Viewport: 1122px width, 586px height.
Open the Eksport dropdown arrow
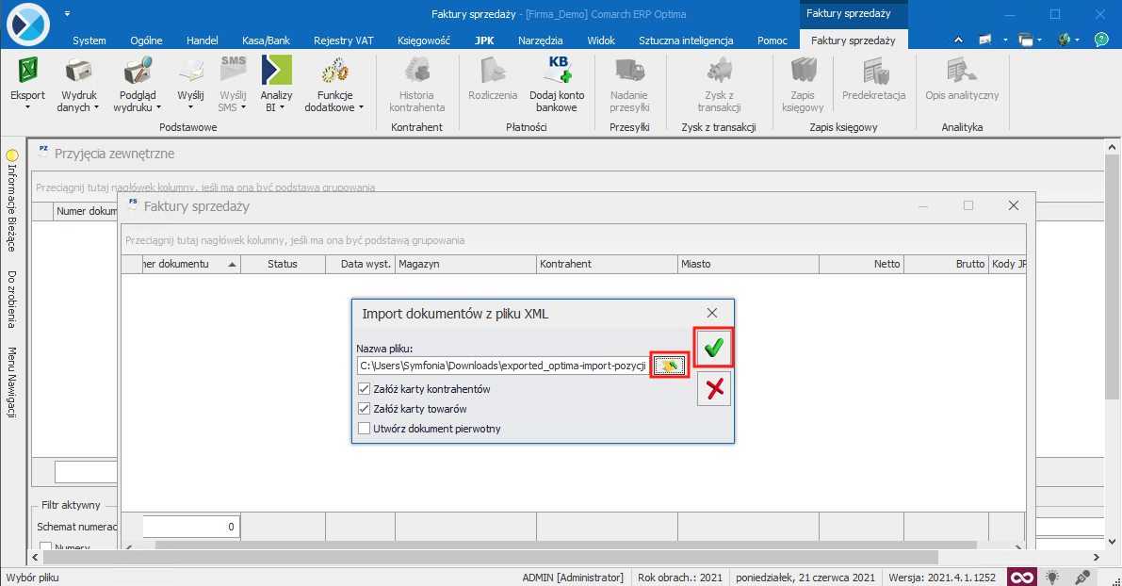click(27, 107)
